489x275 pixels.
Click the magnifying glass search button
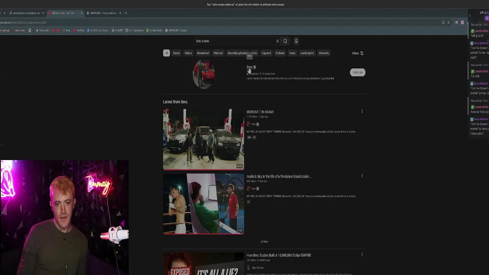tap(285, 41)
